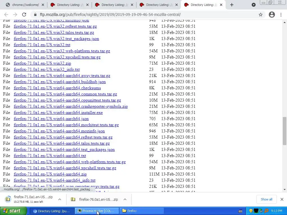This screenshot has width=287, height=215.
Task: Open win64-aarch64.xpcshell.tests.tar.gz link
Action: pos(65,168)
